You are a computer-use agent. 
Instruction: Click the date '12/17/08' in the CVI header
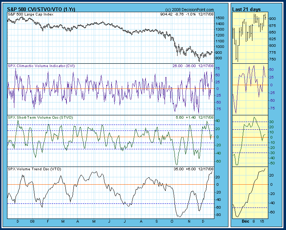206,66
